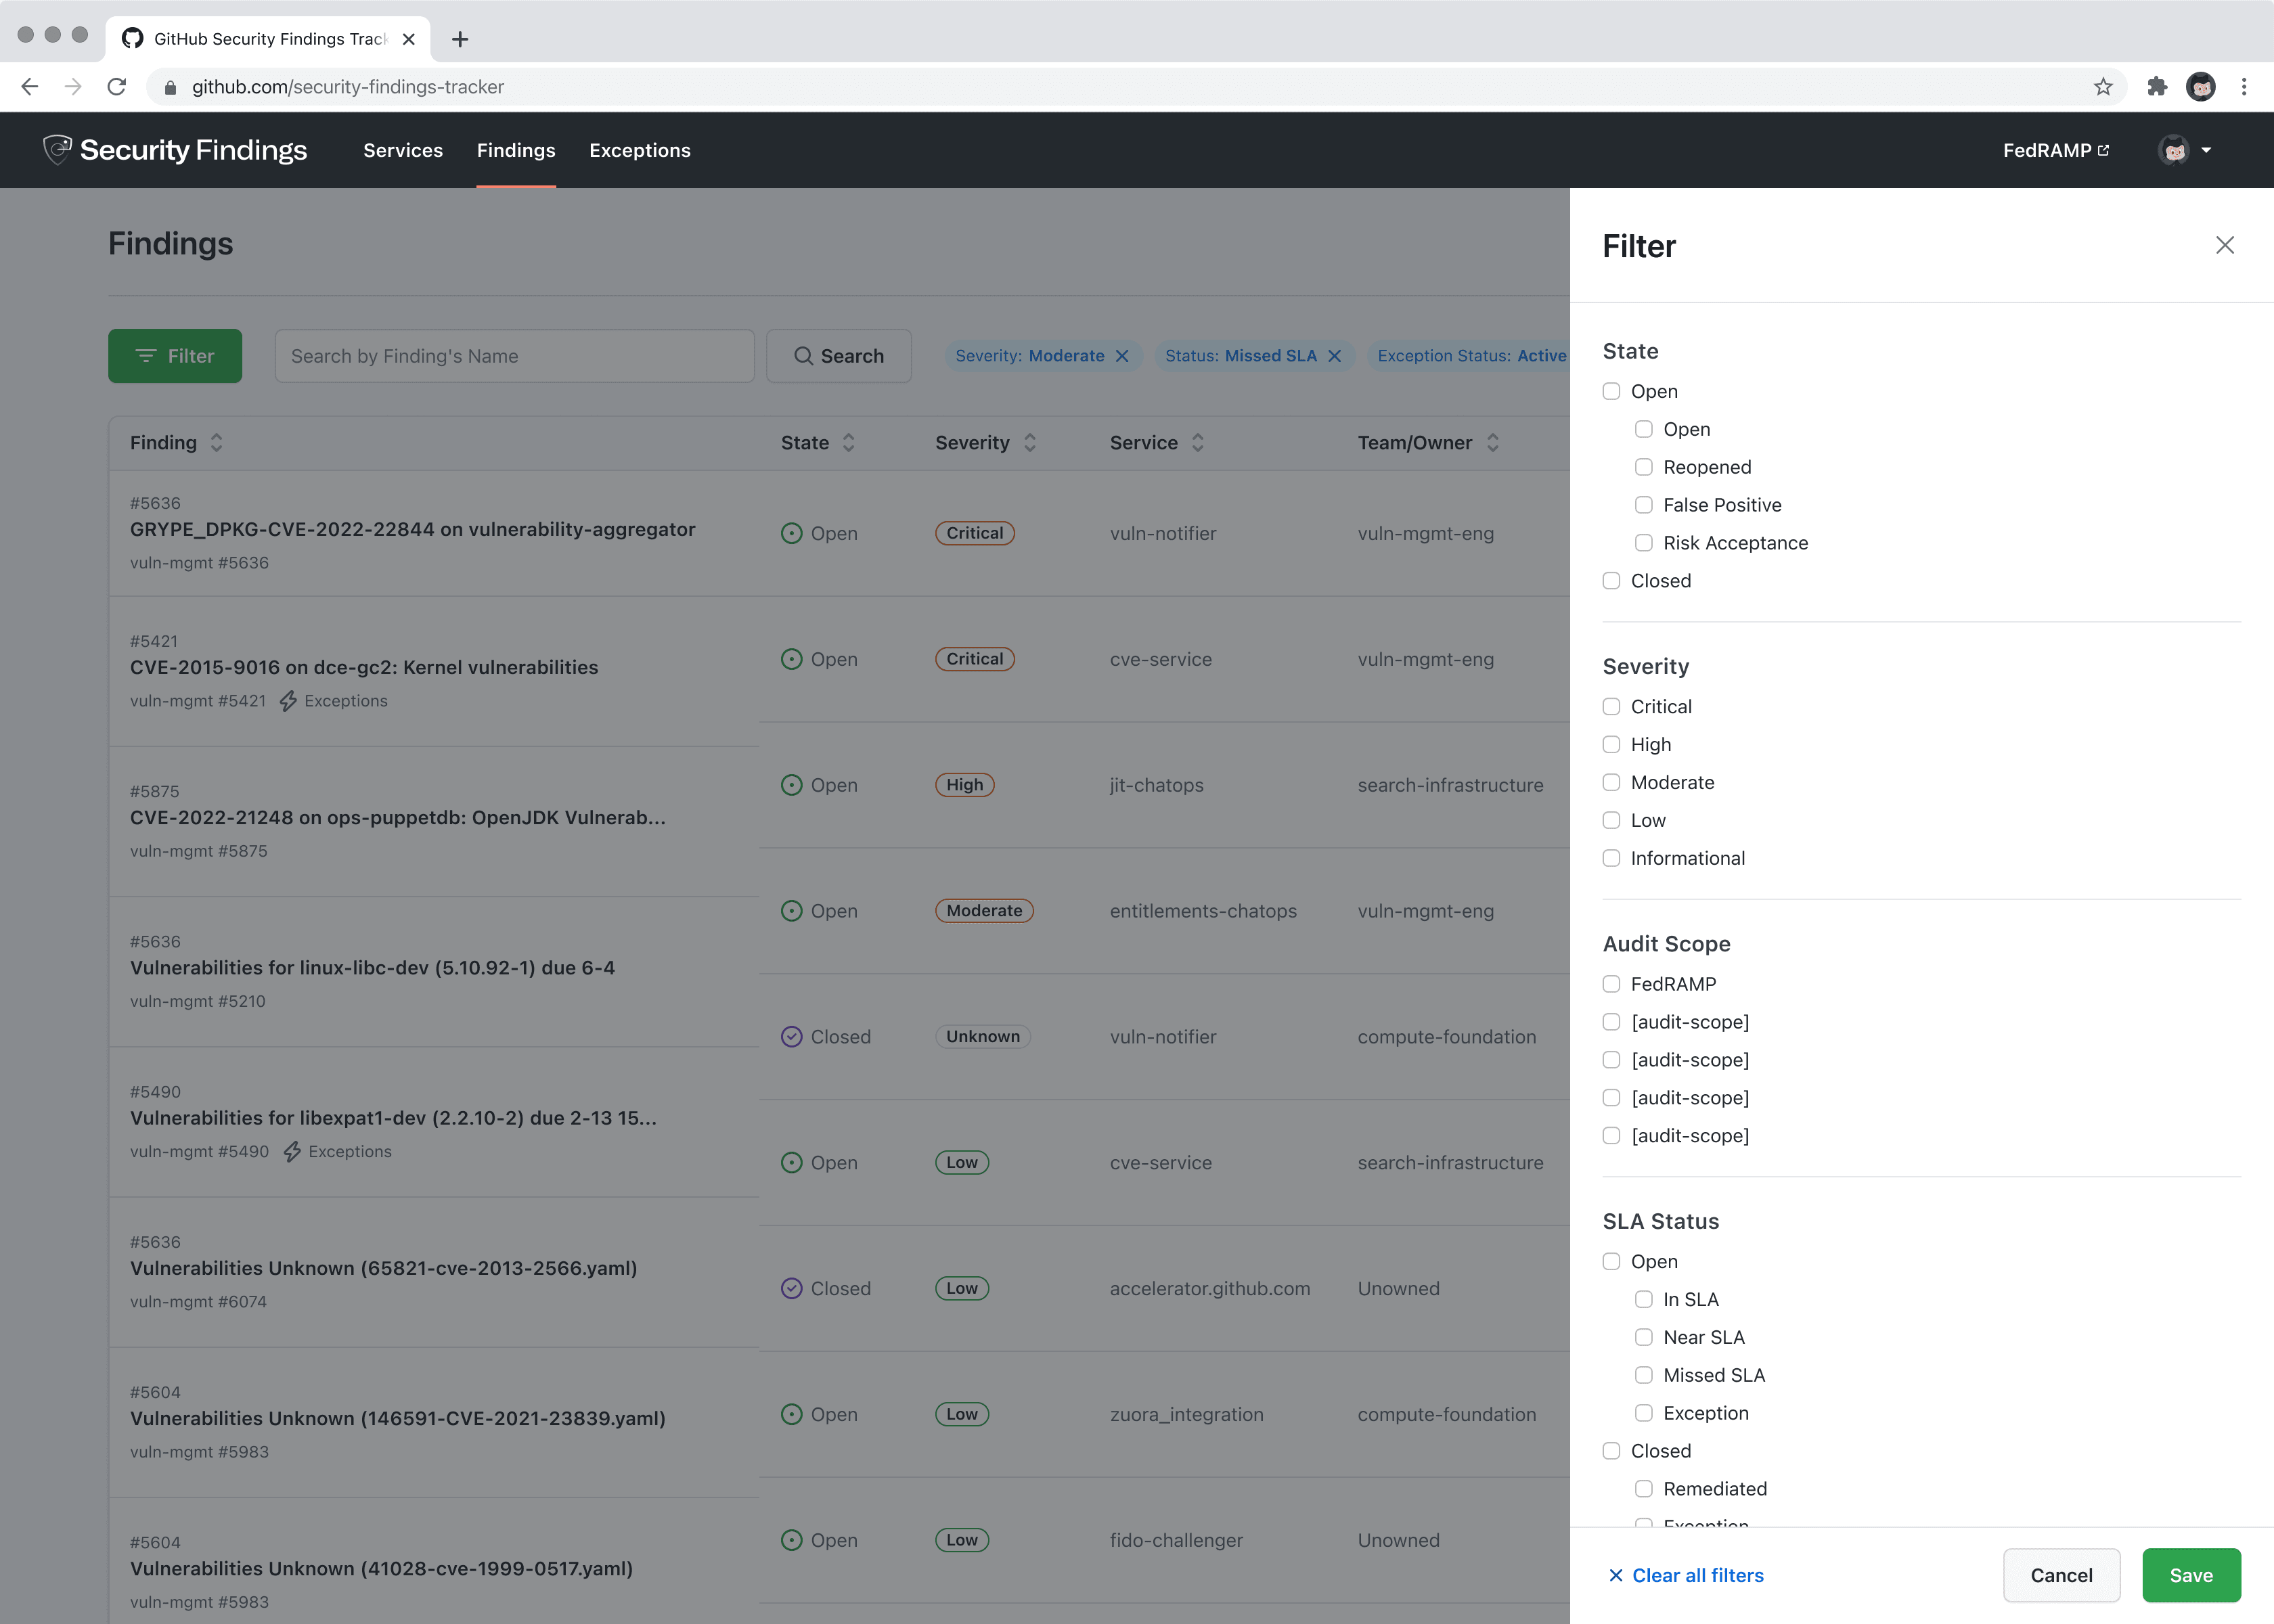Check the Closed state checkbox
Viewport: 2274px width, 1624px height.
[x=1611, y=581]
